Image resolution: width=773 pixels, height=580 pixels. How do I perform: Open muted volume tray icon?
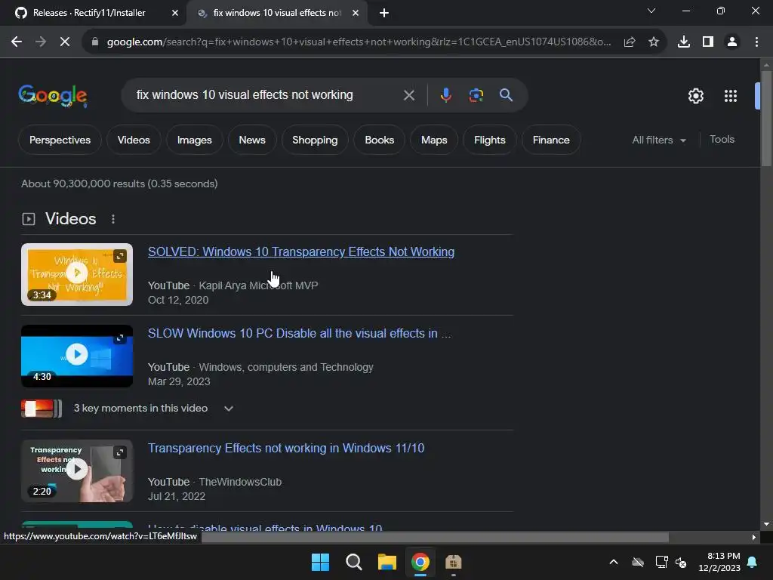click(x=681, y=562)
